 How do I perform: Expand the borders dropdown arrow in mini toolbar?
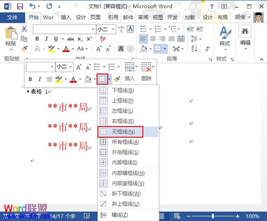109,79
